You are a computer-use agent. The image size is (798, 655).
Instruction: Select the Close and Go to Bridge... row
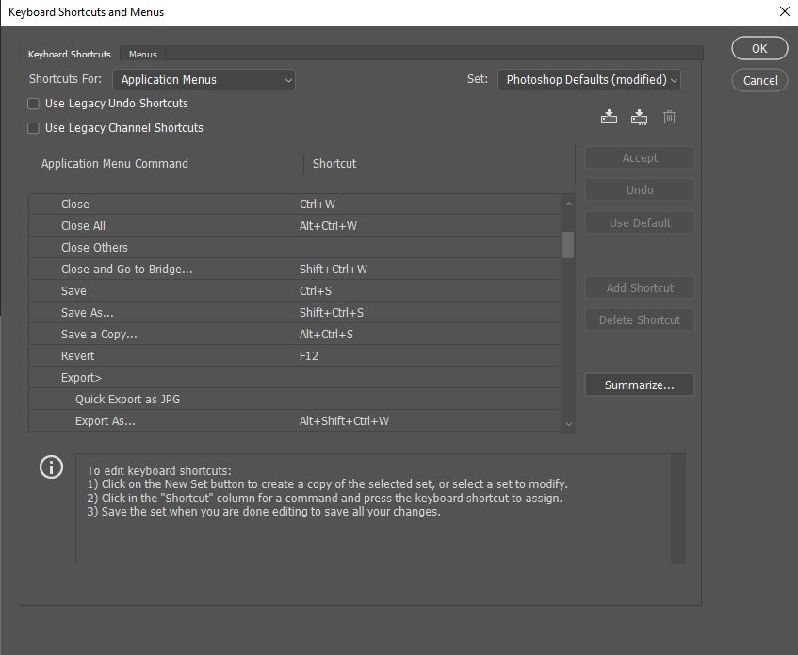coord(294,270)
